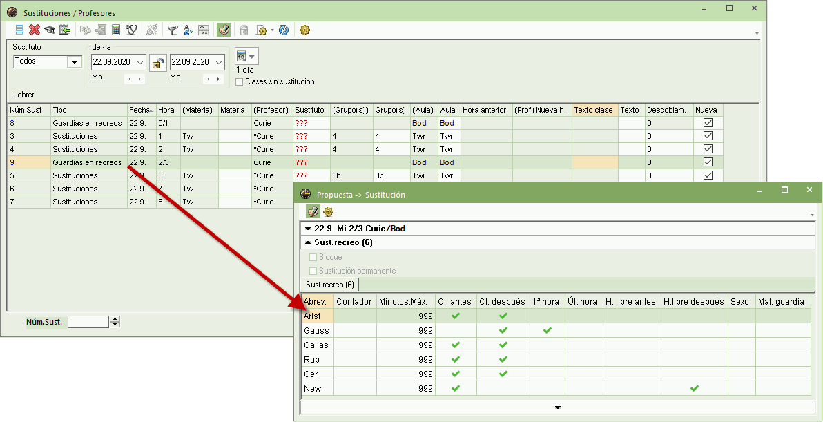This screenshot has width=823, height=422.
Task: Expand the bottom arrow panel in Propuesta window
Action: (x=558, y=407)
